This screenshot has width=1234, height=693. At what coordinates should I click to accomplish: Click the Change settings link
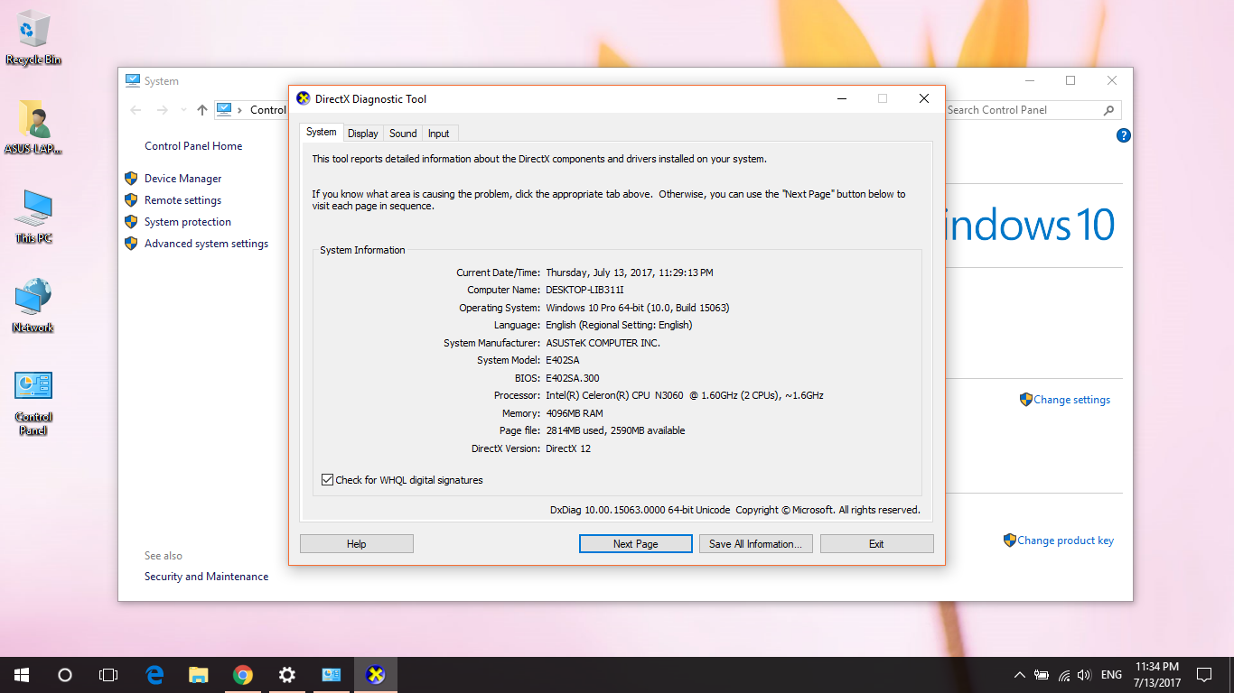(x=1072, y=400)
